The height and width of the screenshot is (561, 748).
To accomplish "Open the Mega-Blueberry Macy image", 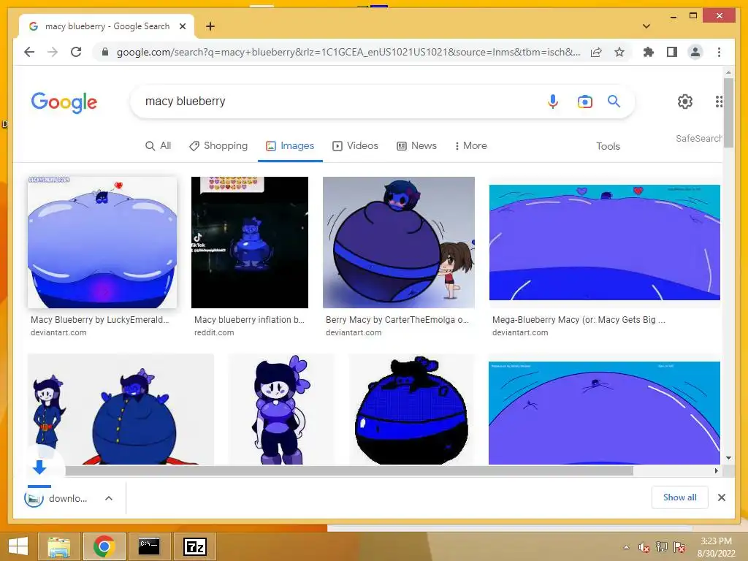I will click(x=604, y=243).
